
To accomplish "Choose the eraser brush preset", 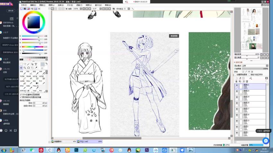I will (x=29, y=77).
